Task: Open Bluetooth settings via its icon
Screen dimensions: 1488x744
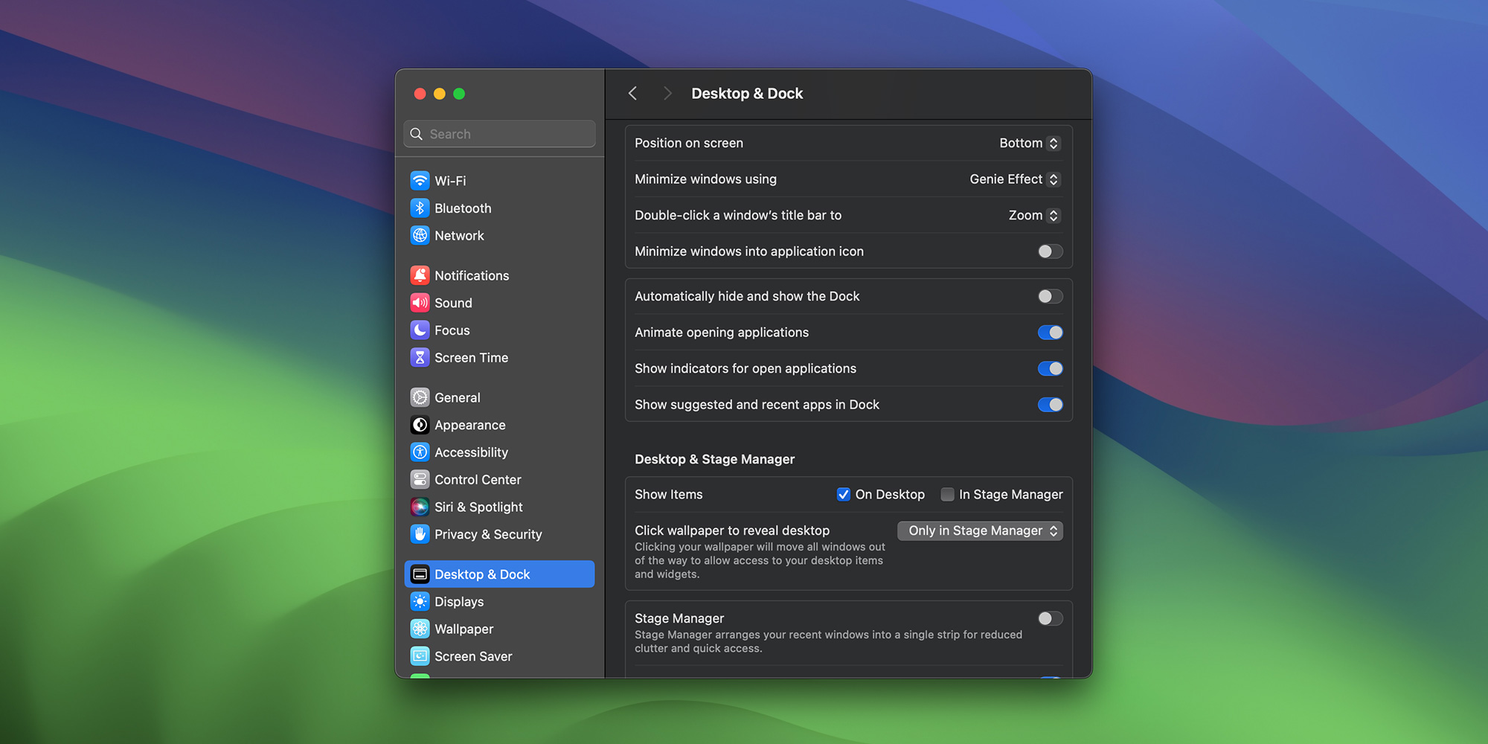Action: 420,208
